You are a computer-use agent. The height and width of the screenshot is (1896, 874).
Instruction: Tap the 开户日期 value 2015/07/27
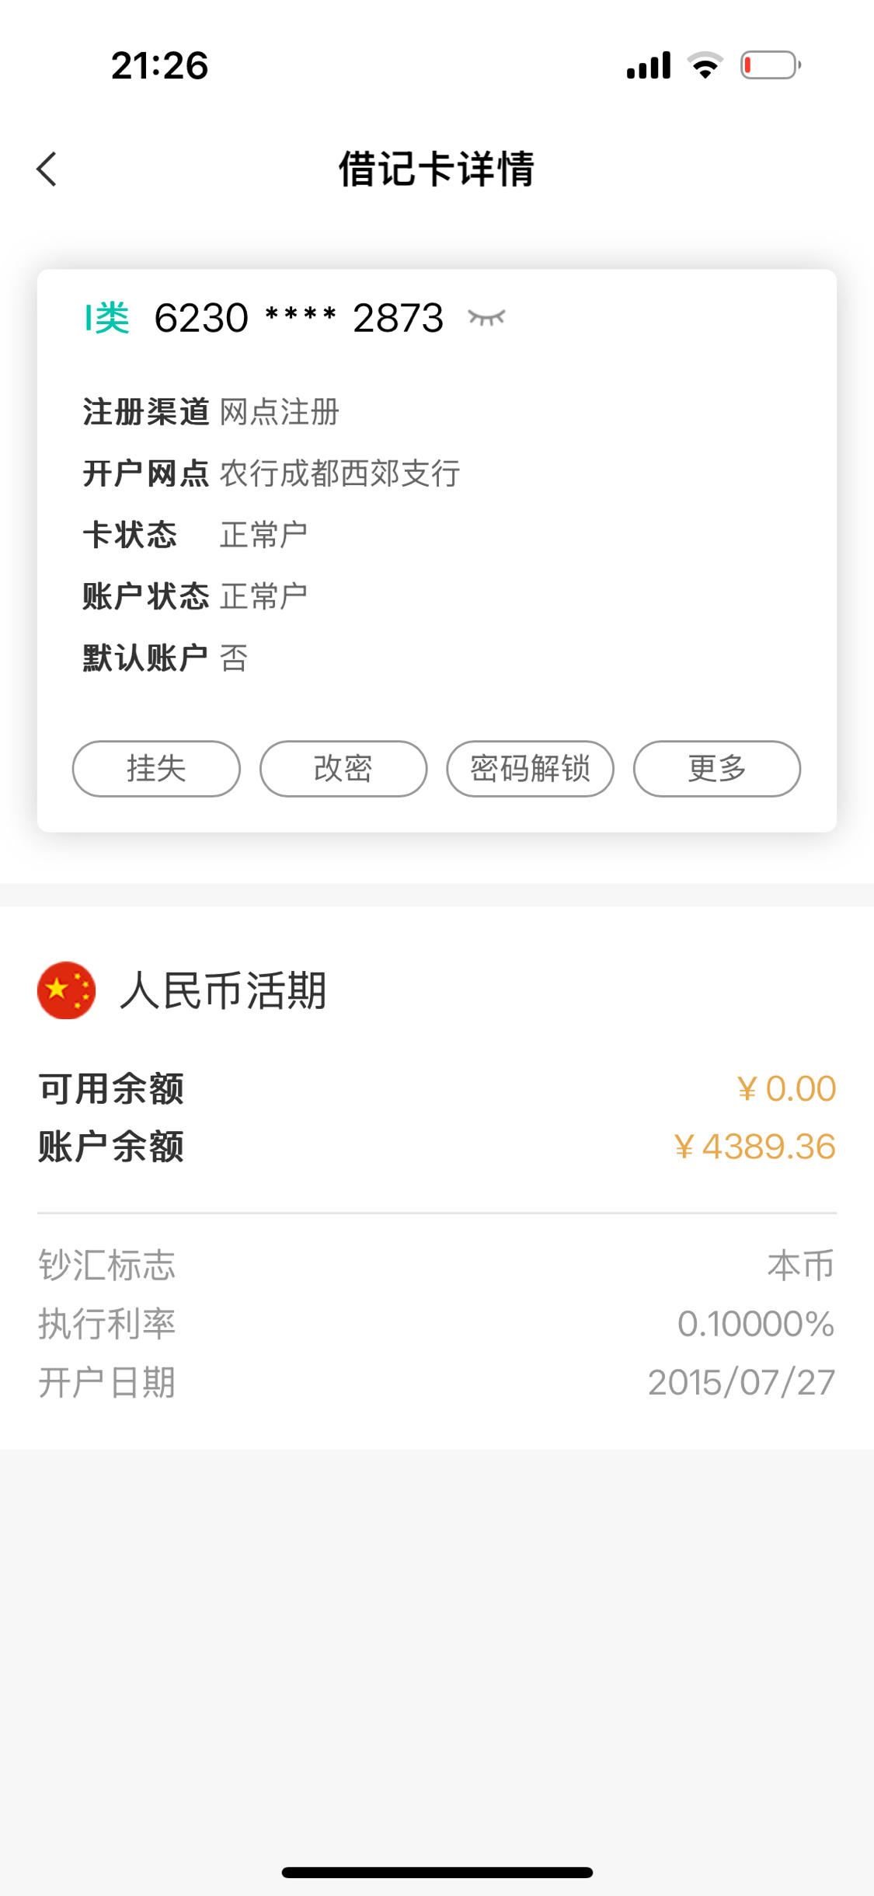(x=742, y=1382)
